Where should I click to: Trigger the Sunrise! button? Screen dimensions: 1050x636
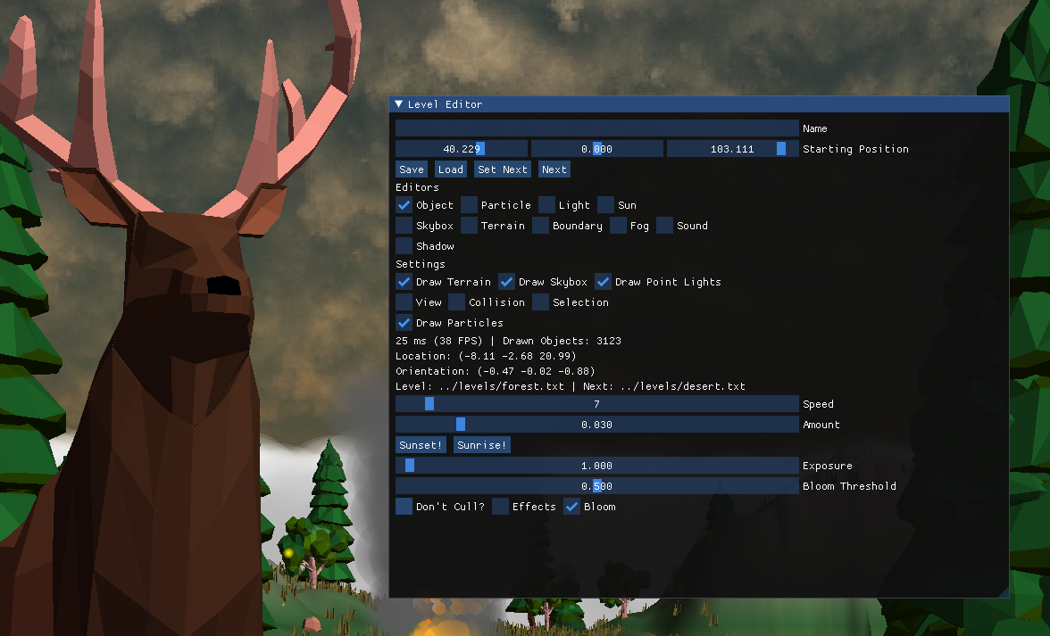[x=482, y=445]
